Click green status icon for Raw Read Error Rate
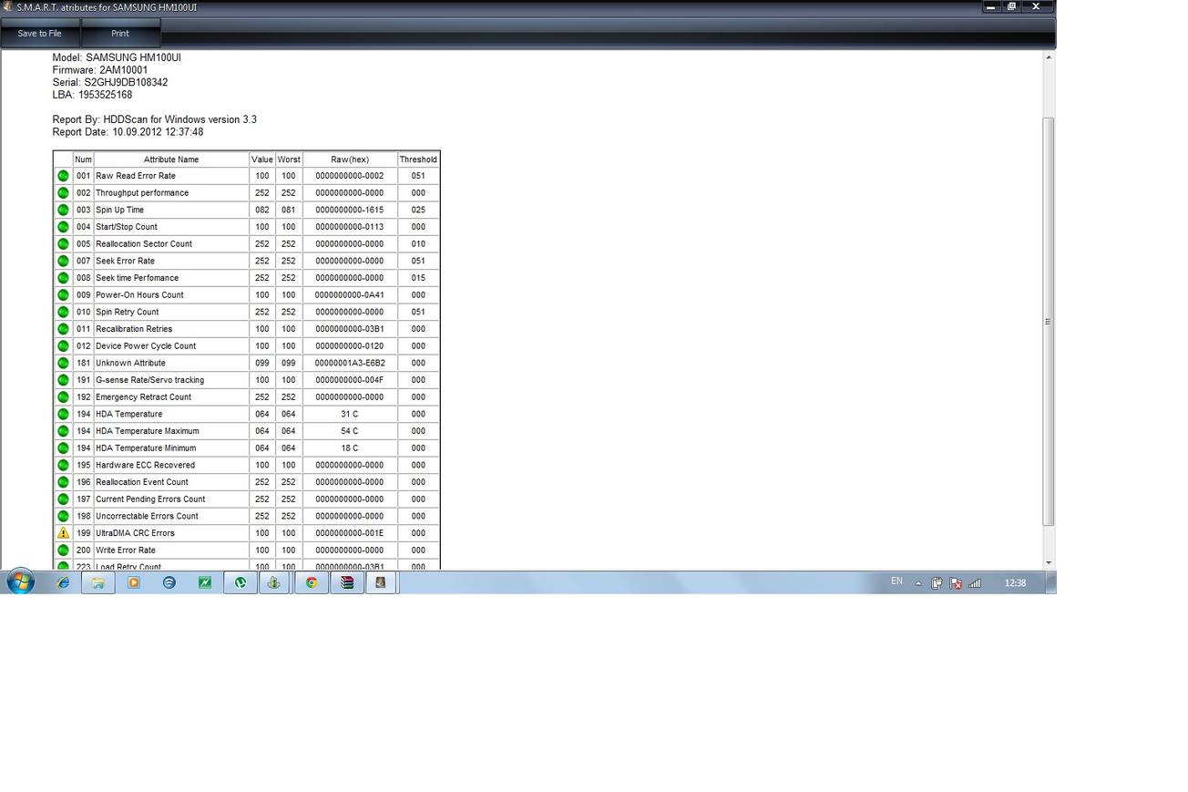The width and height of the screenshot is (1188, 792). click(63, 176)
